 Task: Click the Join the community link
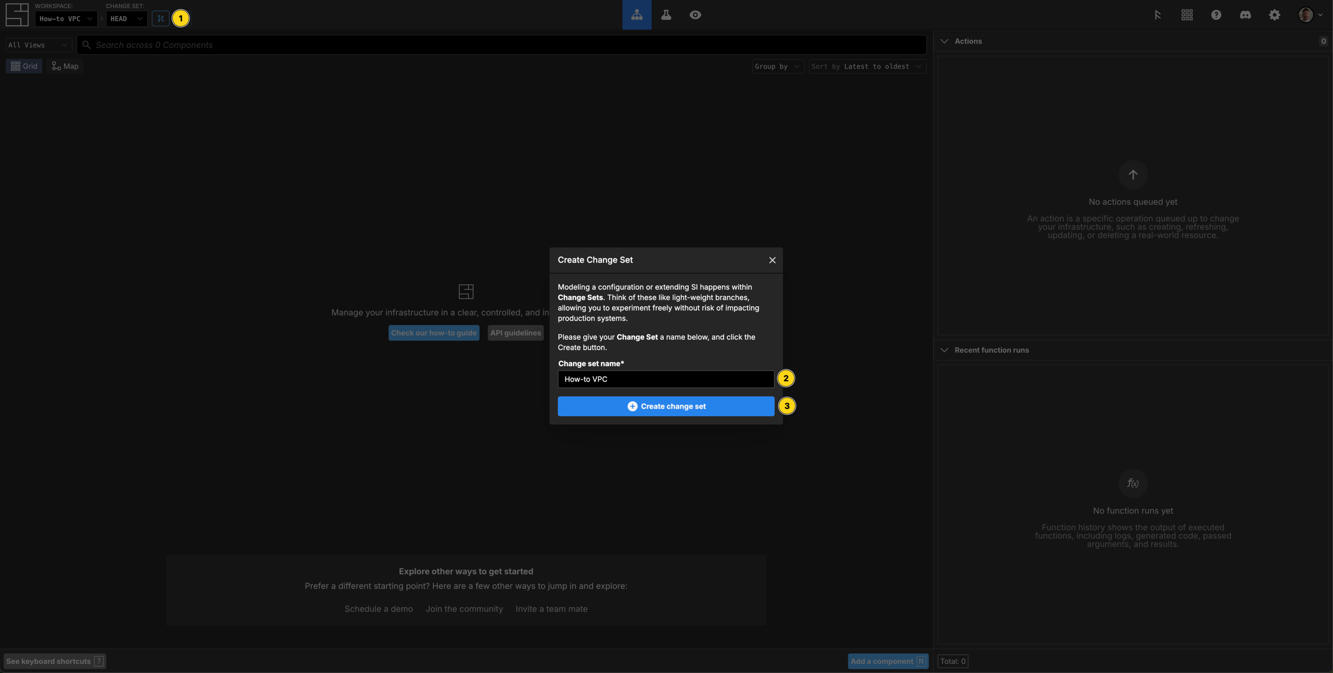click(x=464, y=609)
